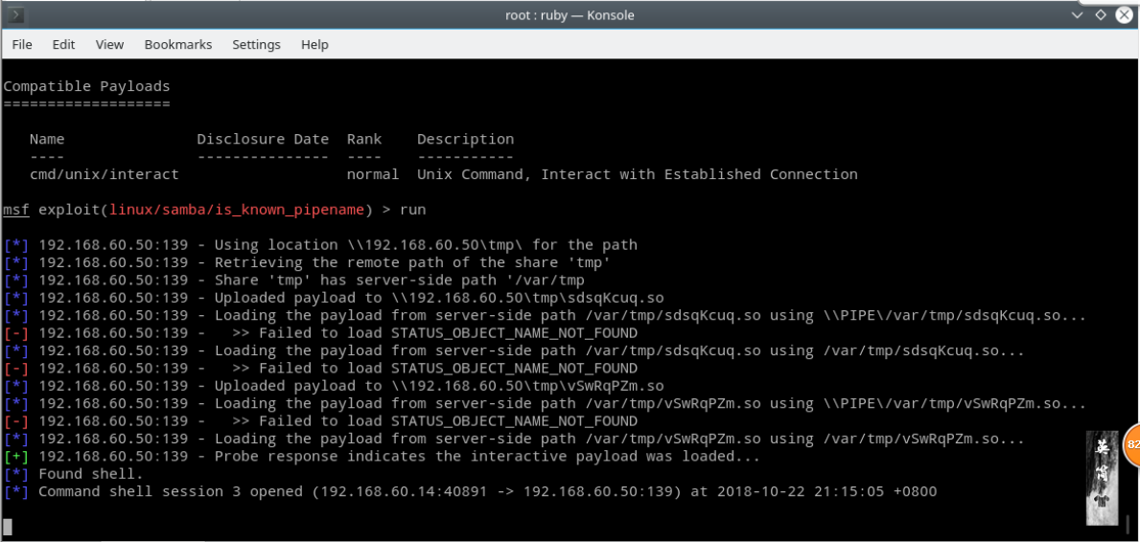Click the 'root : ruby — Konsole' window title

570,14
